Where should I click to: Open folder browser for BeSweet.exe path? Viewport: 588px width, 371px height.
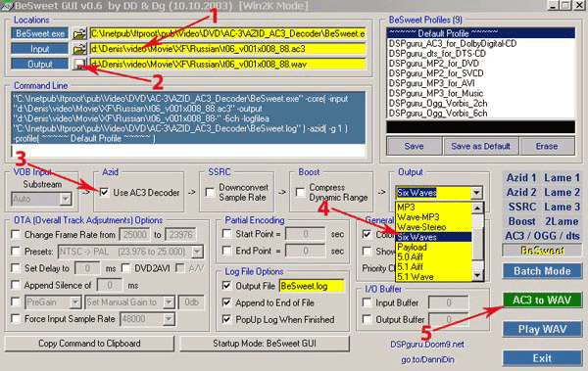(x=79, y=33)
